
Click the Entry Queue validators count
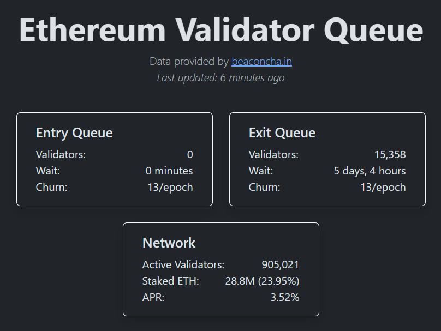pos(189,154)
